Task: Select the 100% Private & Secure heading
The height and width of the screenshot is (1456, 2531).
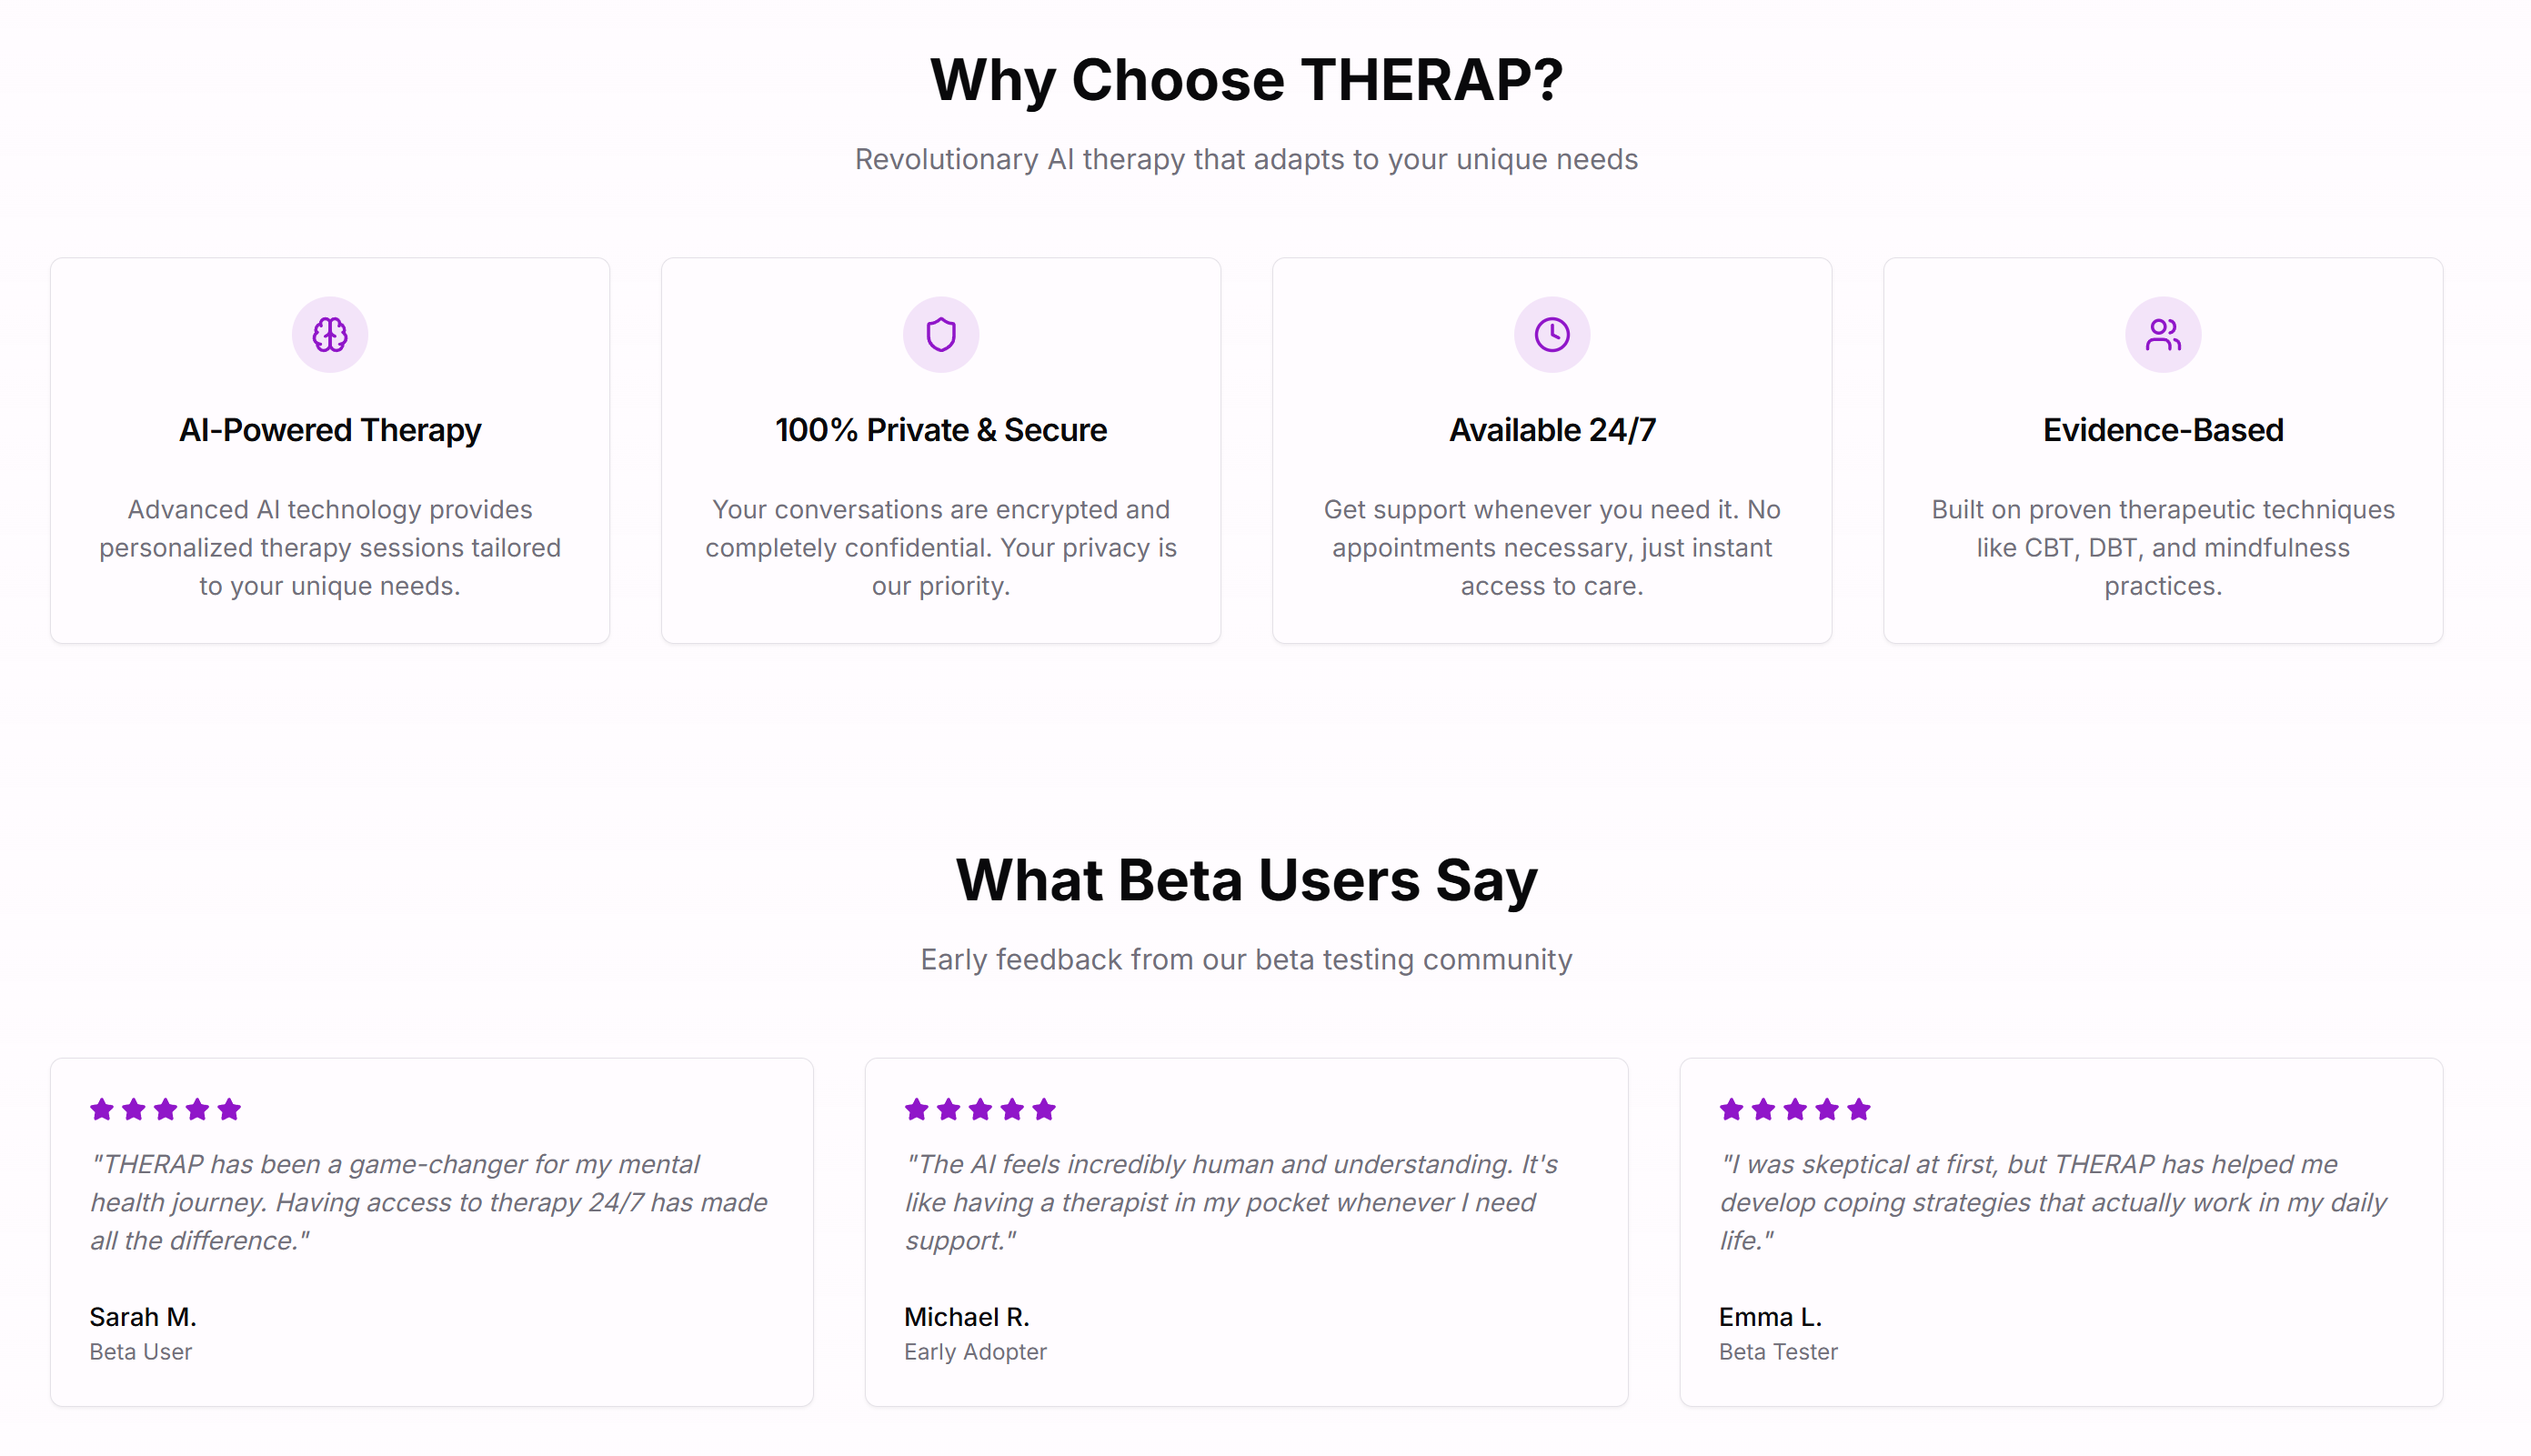Action: tap(940, 430)
